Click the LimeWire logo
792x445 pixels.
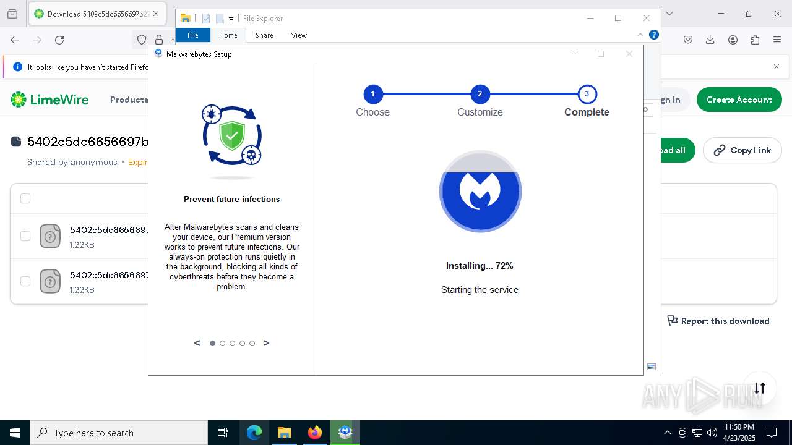(49, 100)
